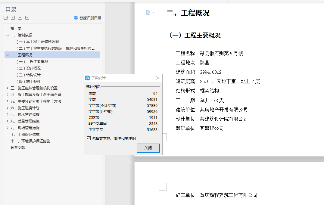Screen dimensions: 324x205
Task: Go to (四)施工条件 entry
Action: tap(29, 81)
